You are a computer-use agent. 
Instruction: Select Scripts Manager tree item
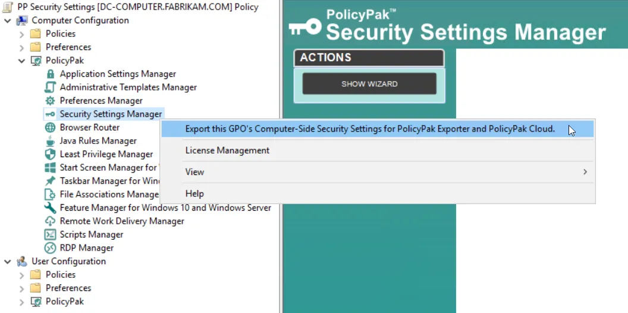pos(92,234)
